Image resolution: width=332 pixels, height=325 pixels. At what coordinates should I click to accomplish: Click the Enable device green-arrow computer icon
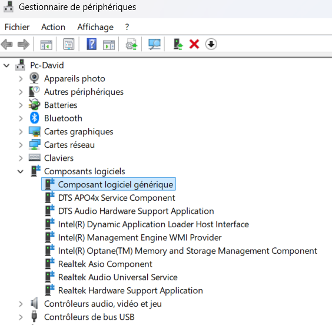[178, 44]
